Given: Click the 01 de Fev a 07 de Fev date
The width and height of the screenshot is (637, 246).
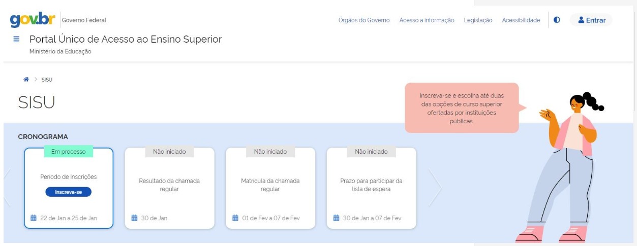Looking at the screenshot, I should pos(271,218).
